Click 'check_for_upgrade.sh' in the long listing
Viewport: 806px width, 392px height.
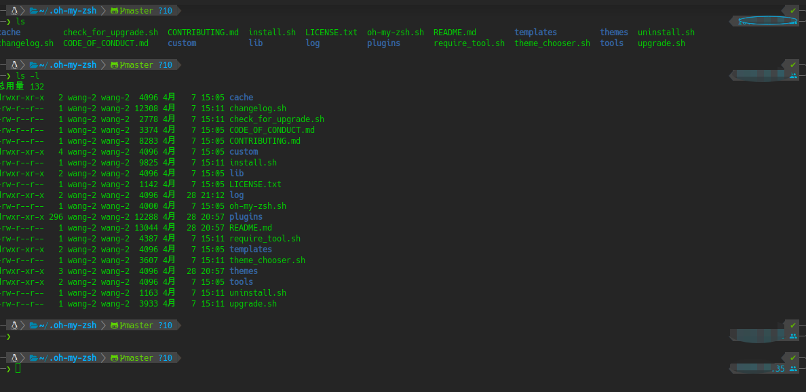click(x=277, y=119)
